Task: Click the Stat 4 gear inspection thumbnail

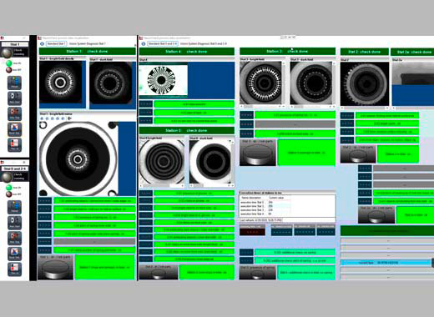Action: point(164,80)
